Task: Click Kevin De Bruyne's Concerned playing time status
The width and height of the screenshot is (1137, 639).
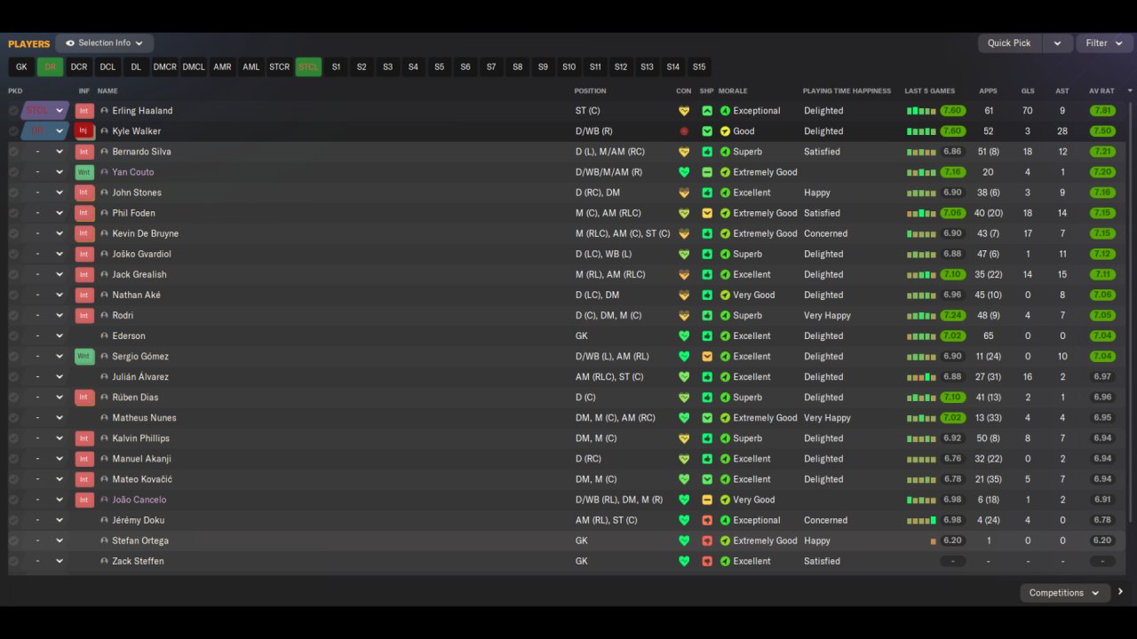Action: coord(826,233)
